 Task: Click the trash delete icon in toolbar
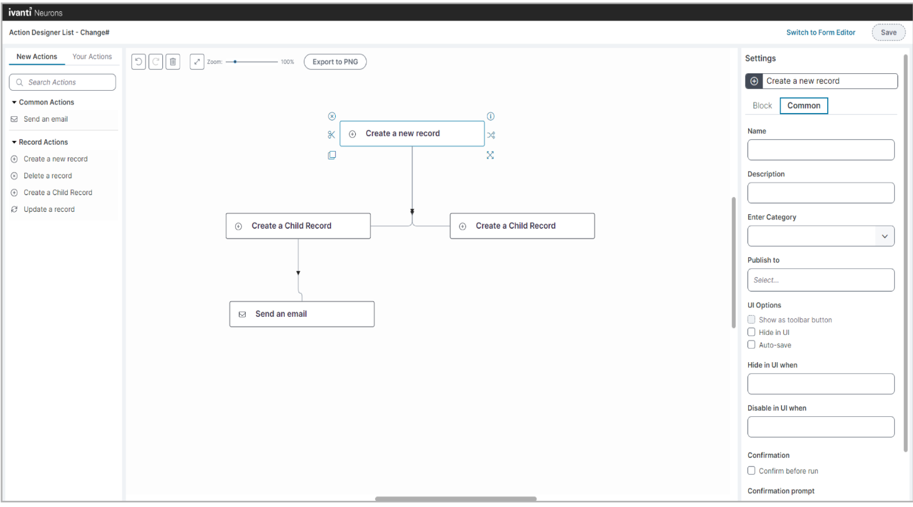[x=173, y=62]
